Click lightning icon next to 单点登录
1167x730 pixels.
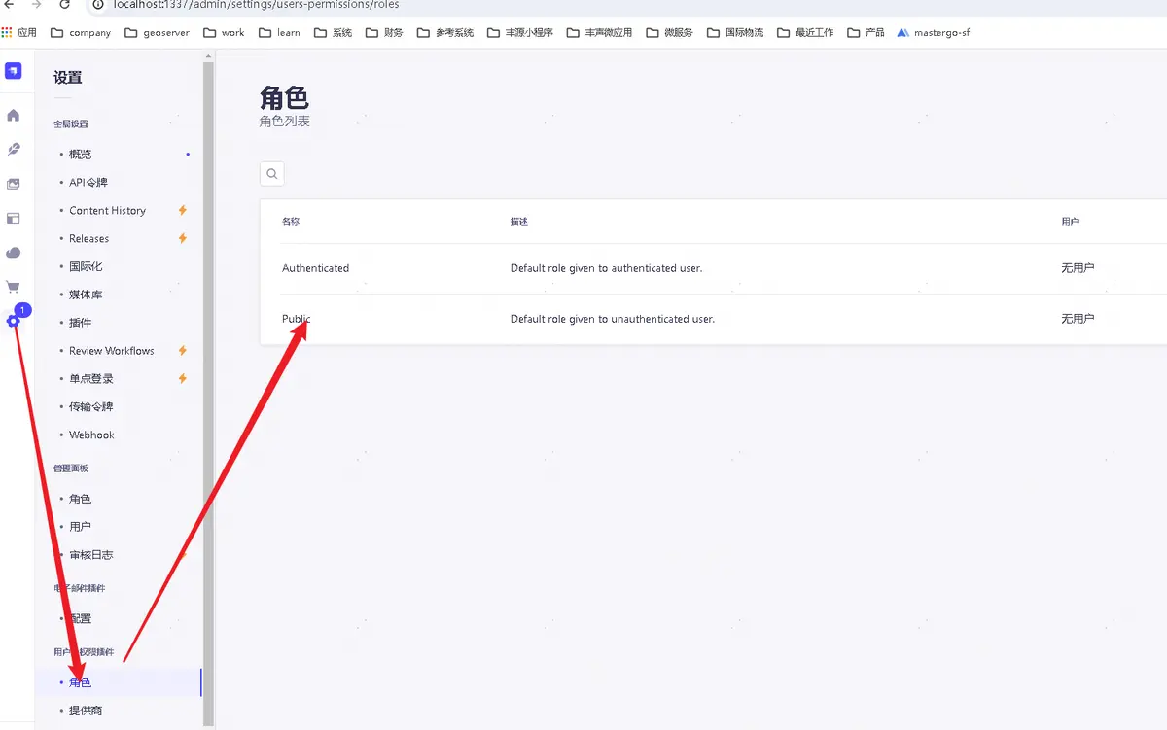tap(182, 379)
